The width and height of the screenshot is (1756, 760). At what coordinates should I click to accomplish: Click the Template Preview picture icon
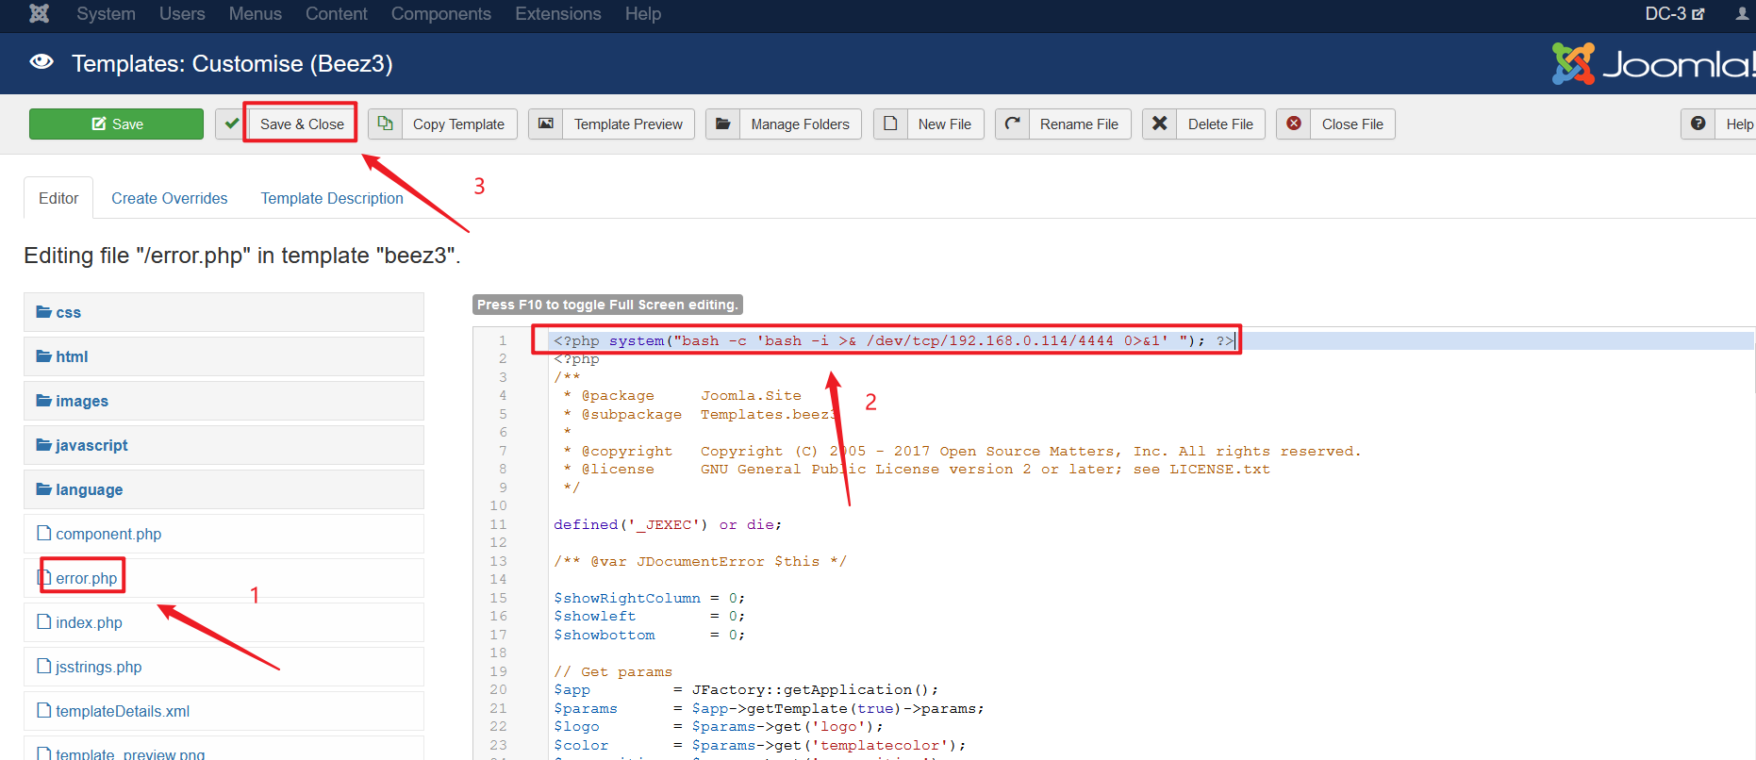546,124
